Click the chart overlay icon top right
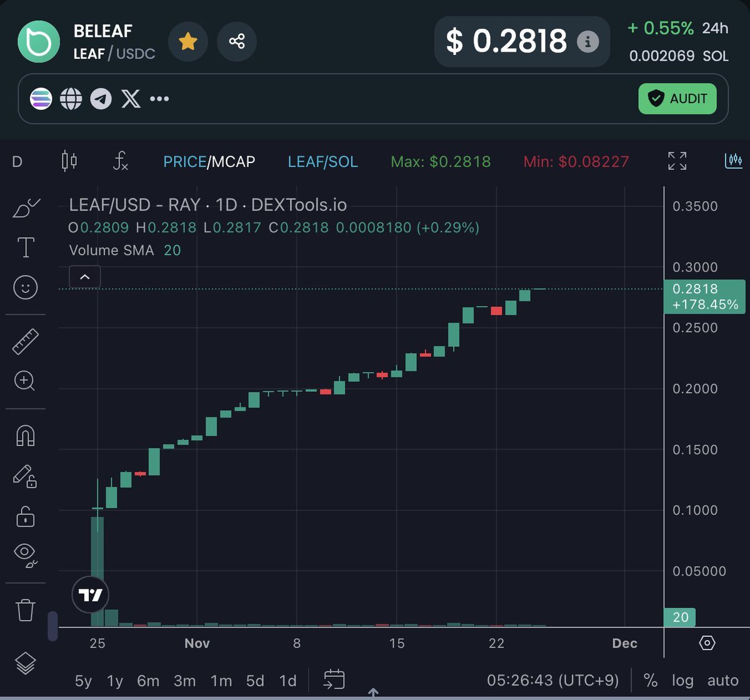 click(x=734, y=161)
